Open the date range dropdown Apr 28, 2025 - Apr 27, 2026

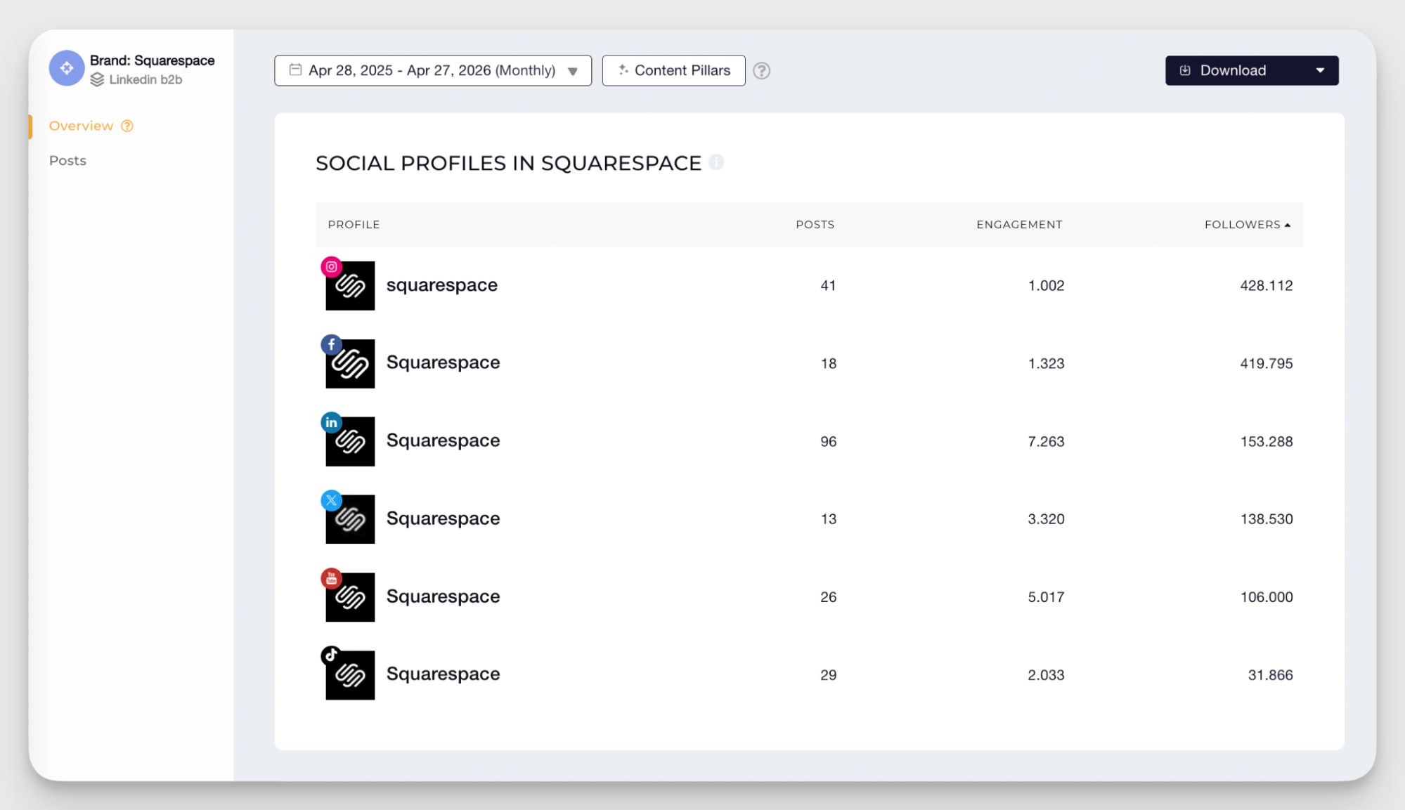[x=433, y=70]
